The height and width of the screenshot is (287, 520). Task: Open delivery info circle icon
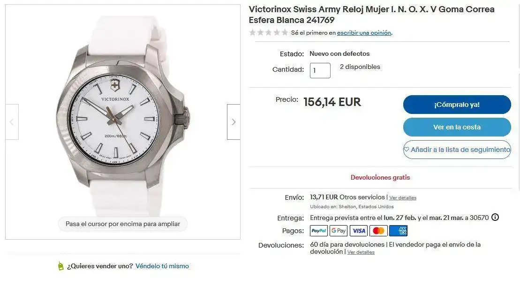[x=495, y=217]
